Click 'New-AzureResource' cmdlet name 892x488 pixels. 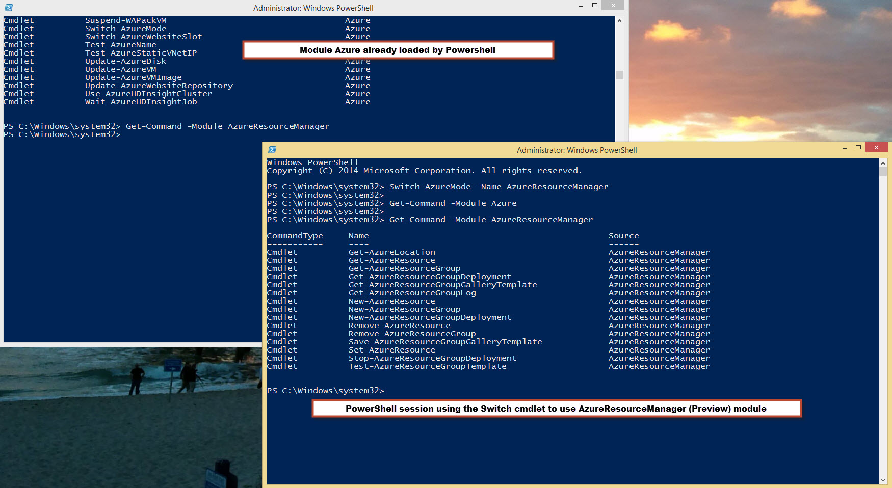click(x=392, y=301)
